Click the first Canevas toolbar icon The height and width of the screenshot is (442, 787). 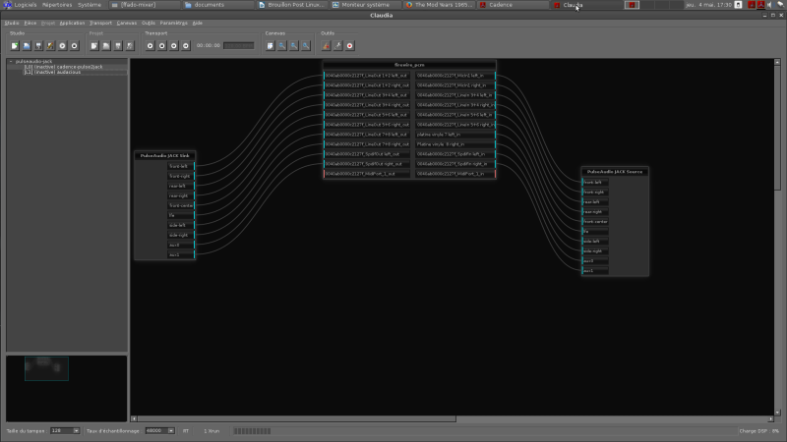point(270,45)
